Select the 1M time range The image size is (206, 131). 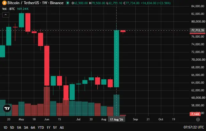[19, 127]
